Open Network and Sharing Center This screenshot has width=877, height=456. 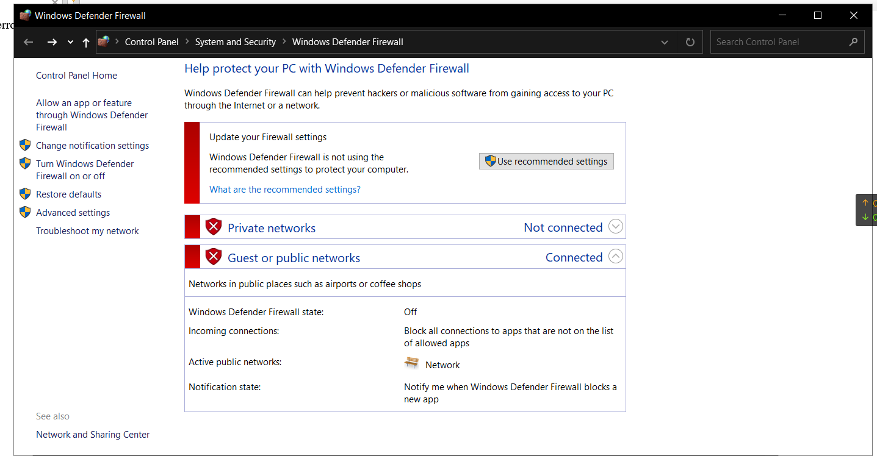[x=93, y=435]
